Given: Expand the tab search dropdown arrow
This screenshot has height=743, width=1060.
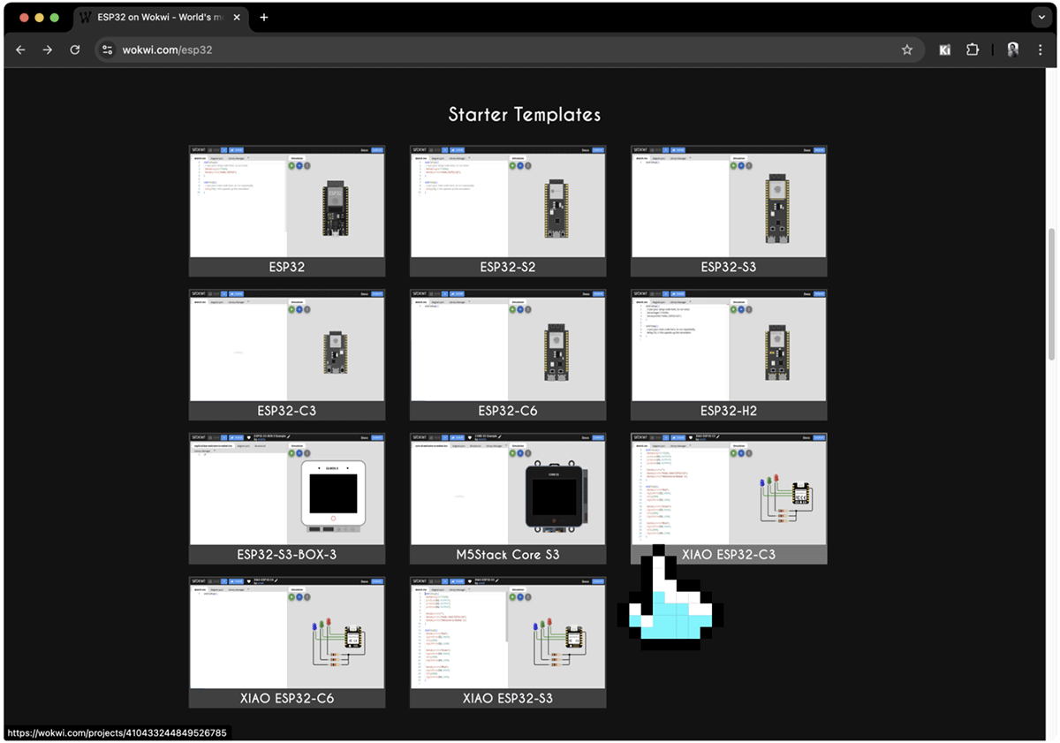Looking at the screenshot, I should [1040, 18].
